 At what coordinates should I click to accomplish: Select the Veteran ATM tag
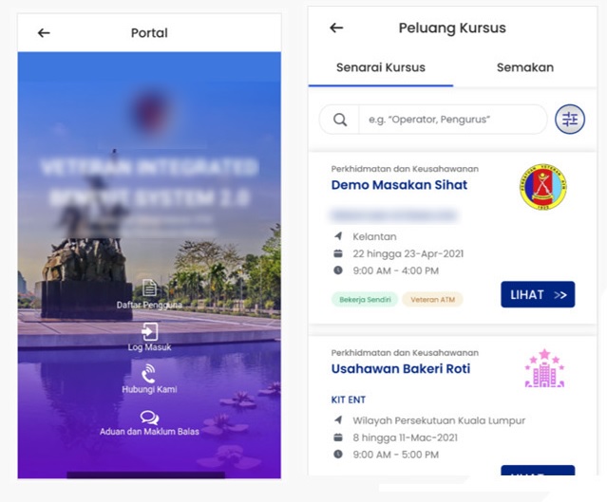[431, 300]
